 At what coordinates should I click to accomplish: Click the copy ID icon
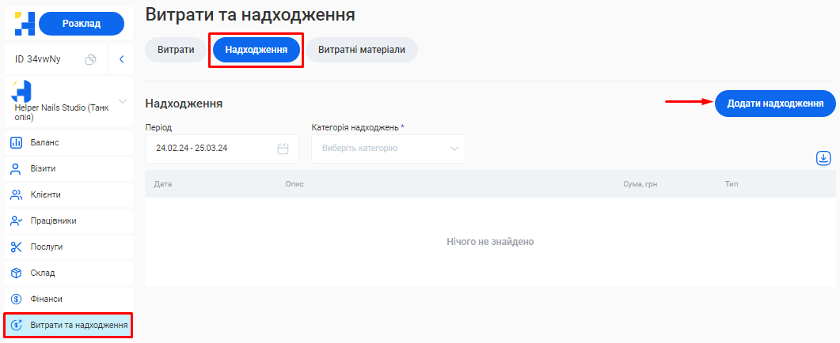91,59
